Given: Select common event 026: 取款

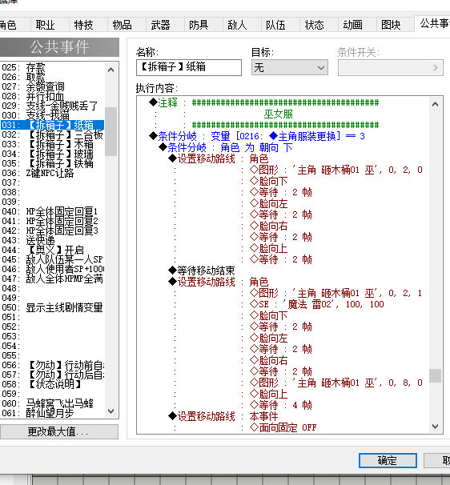Looking at the screenshot, I should tap(52, 77).
